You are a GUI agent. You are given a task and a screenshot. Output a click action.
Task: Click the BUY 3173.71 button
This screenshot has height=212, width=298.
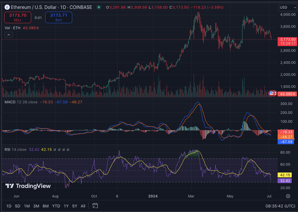pyautogui.click(x=59, y=17)
